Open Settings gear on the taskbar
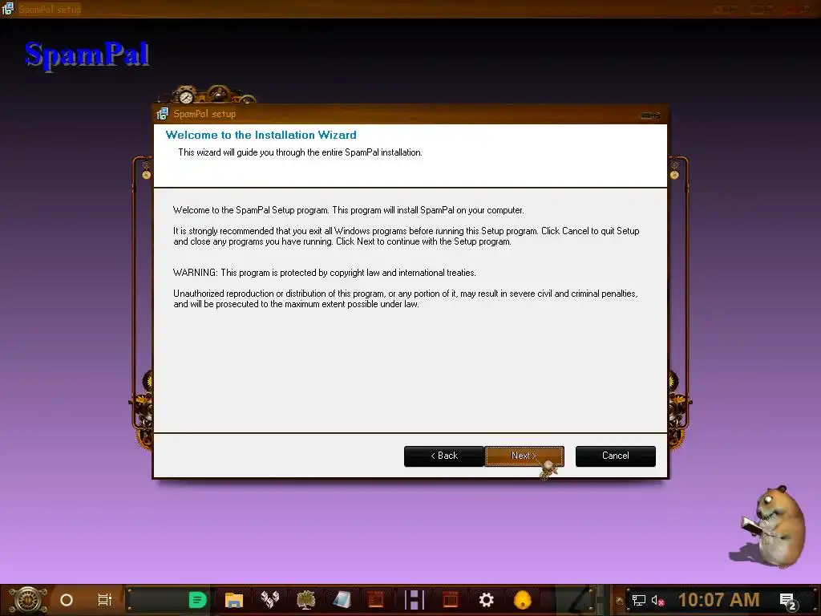The image size is (821, 616). coord(487,600)
